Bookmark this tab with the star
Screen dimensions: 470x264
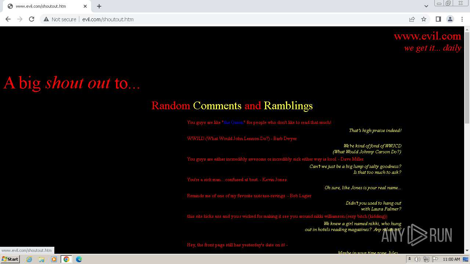click(424, 19)
